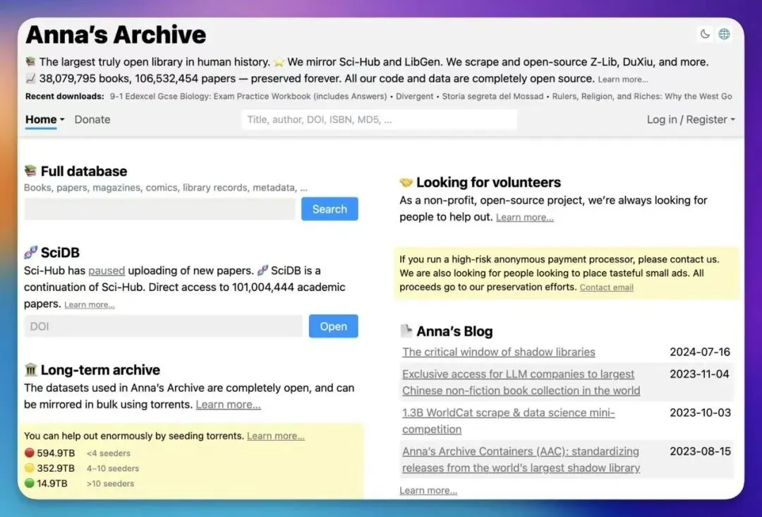
Task: Open Learn more in header stats line
Action: click(x=623, y=79)
